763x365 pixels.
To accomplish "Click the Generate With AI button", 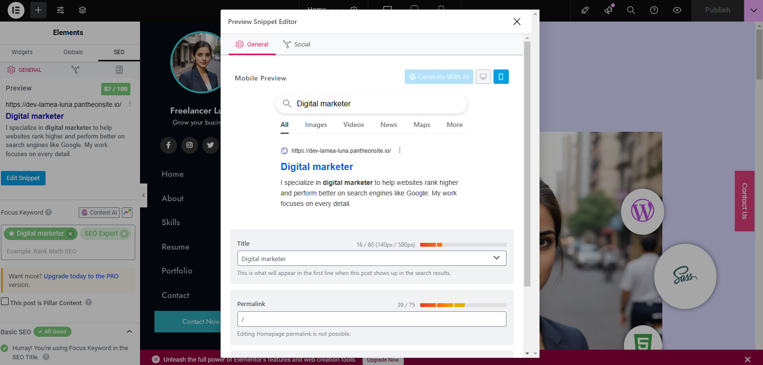I will (439, 77).
